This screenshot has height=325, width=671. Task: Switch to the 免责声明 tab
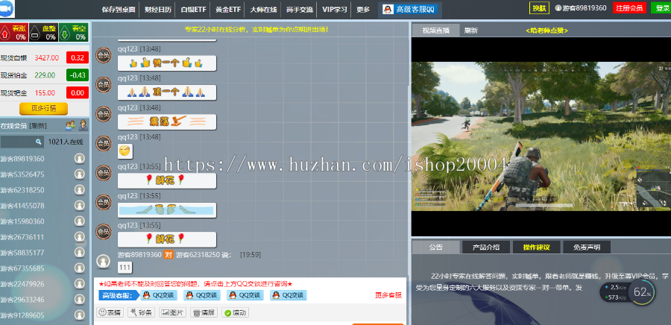tap(587, 247)
